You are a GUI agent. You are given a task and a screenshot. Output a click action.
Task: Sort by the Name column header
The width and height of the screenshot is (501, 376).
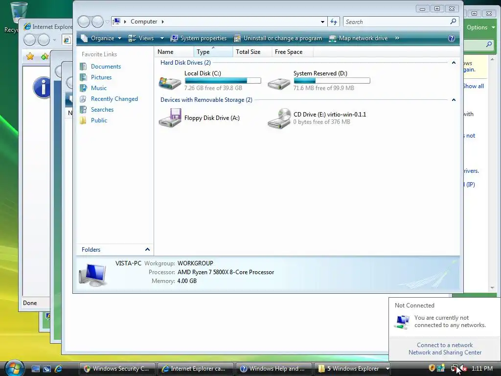coord(174,52)
